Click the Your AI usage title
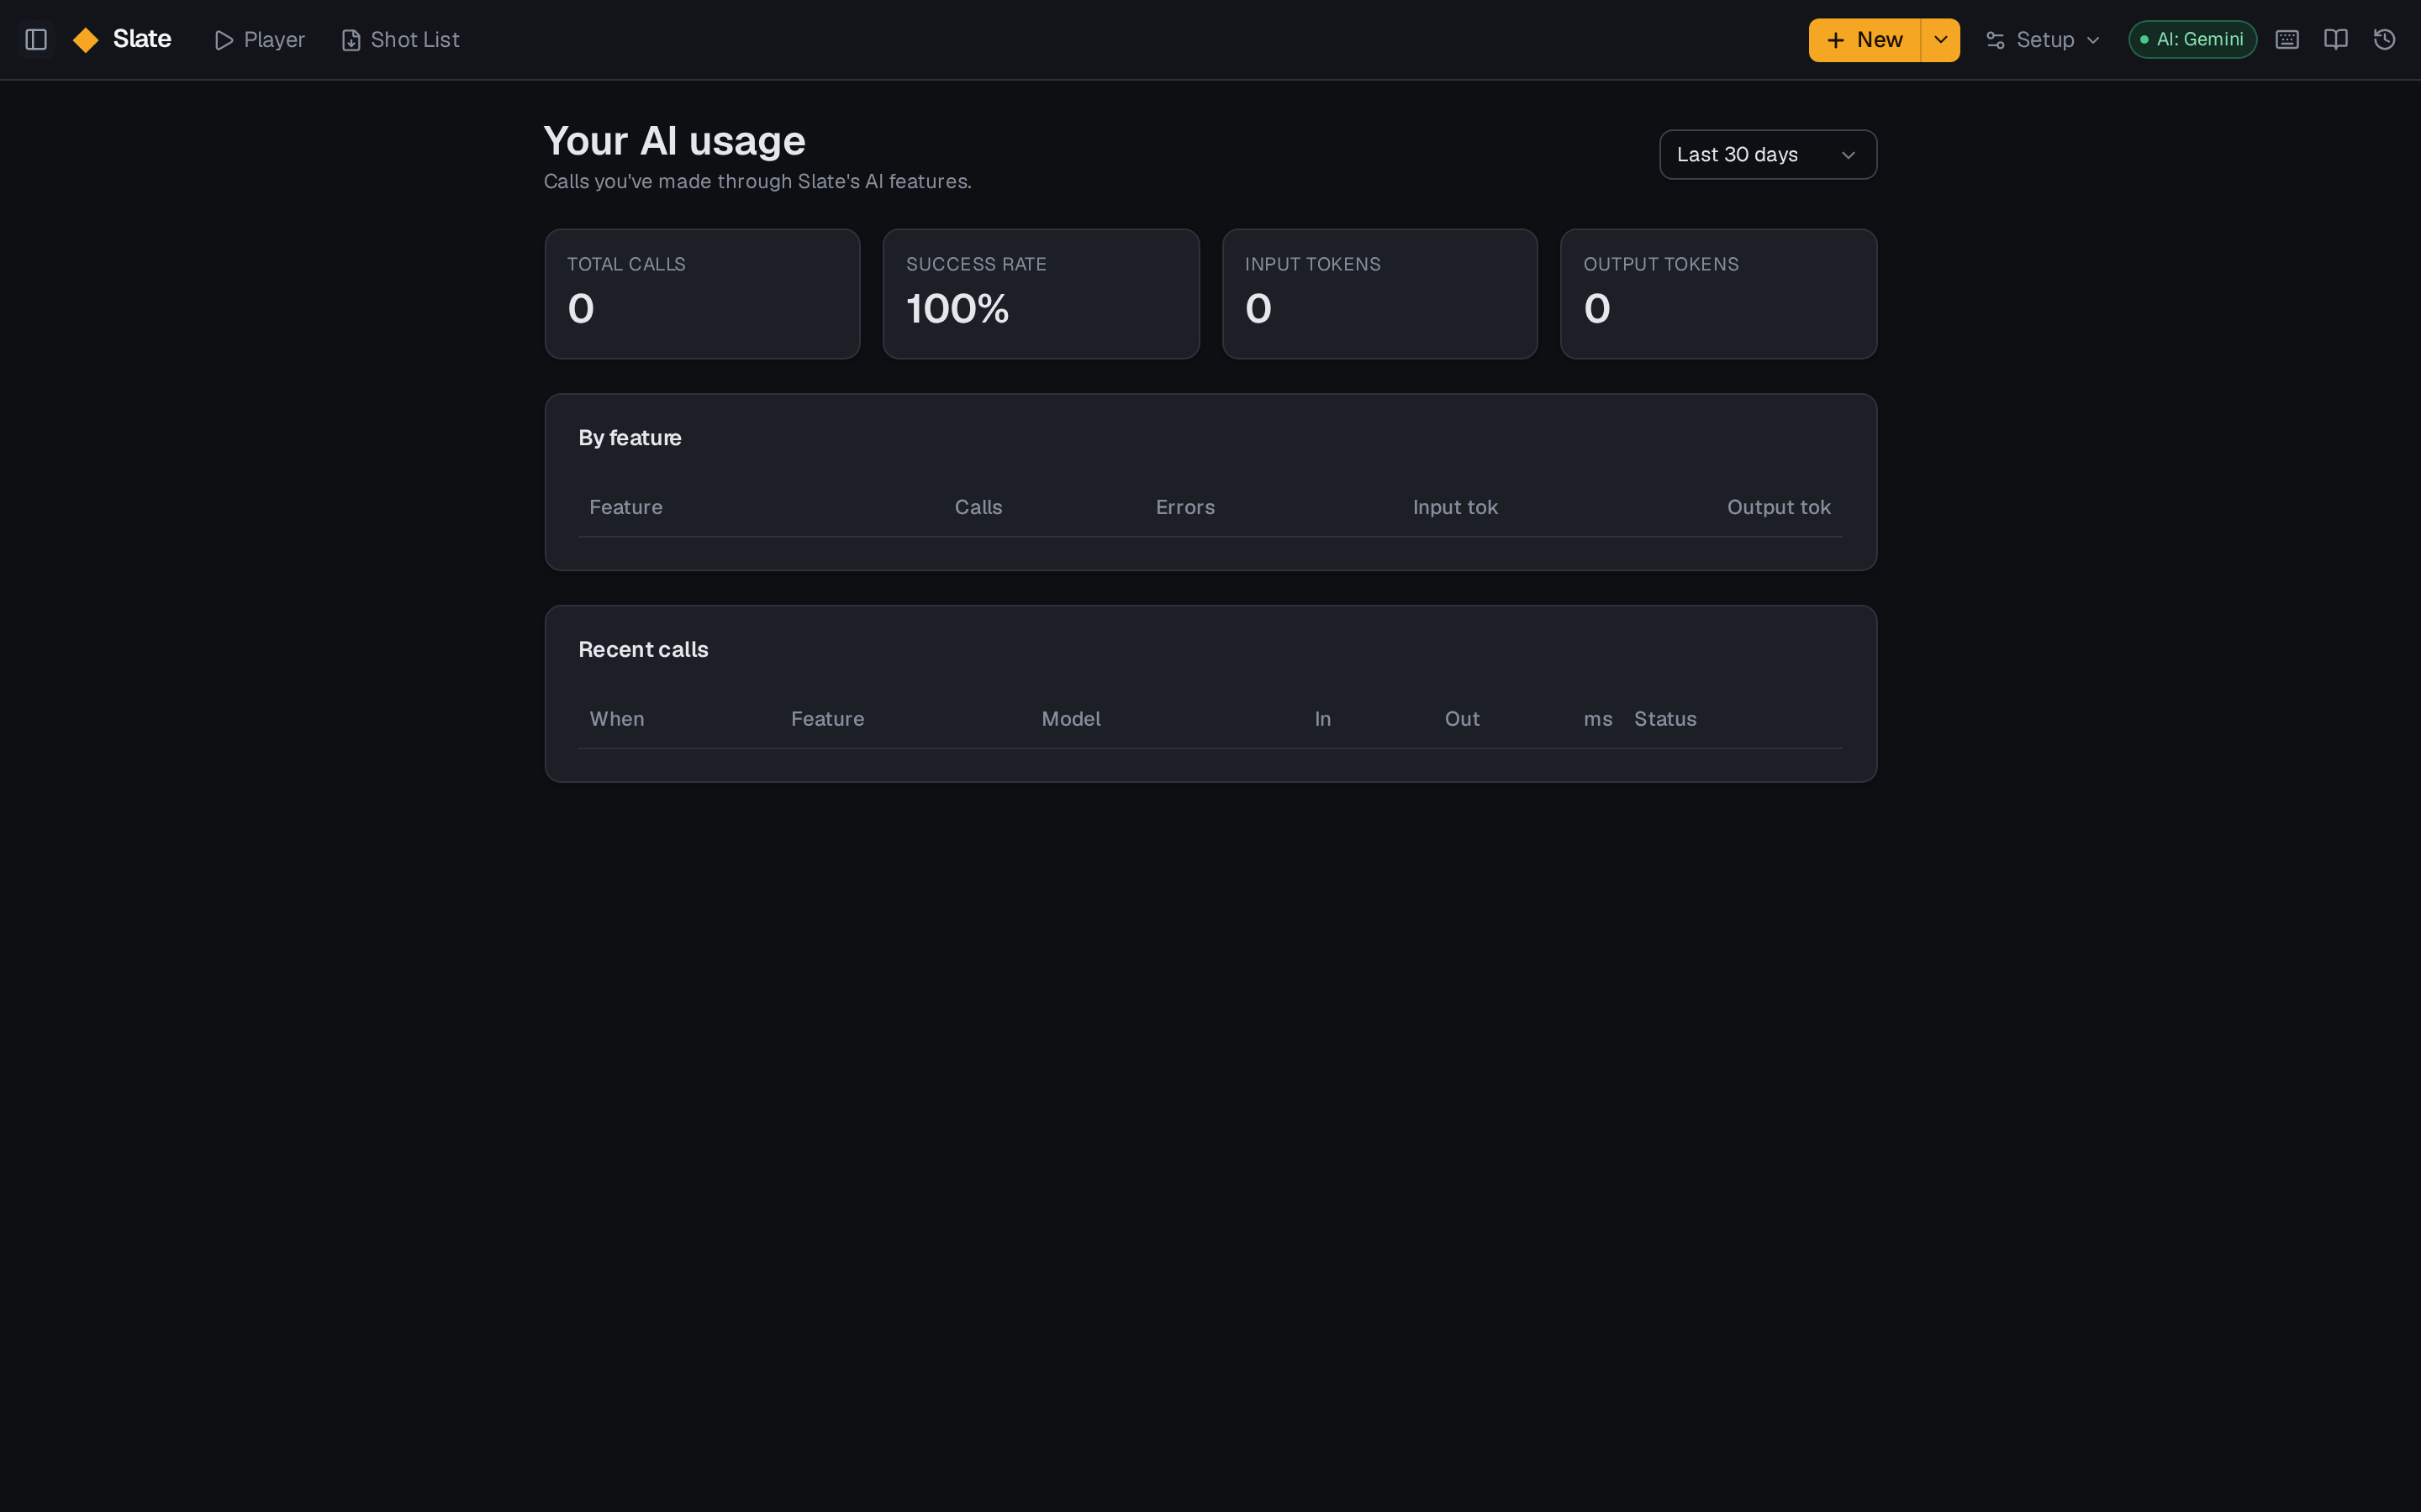Viewport: 2421px width, 1512px height. click(674, 141)
